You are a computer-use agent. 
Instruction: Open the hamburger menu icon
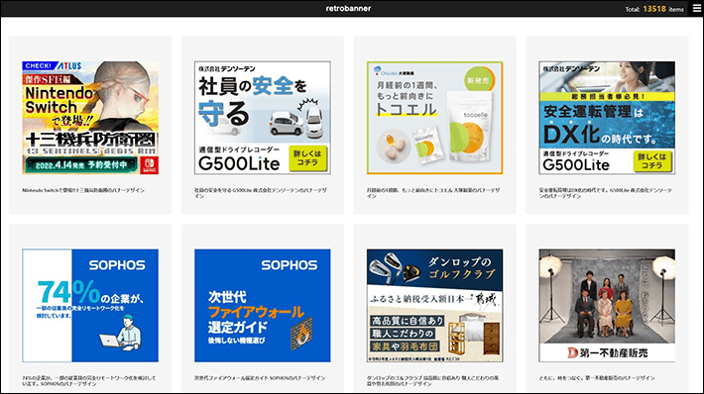point(696,9)
